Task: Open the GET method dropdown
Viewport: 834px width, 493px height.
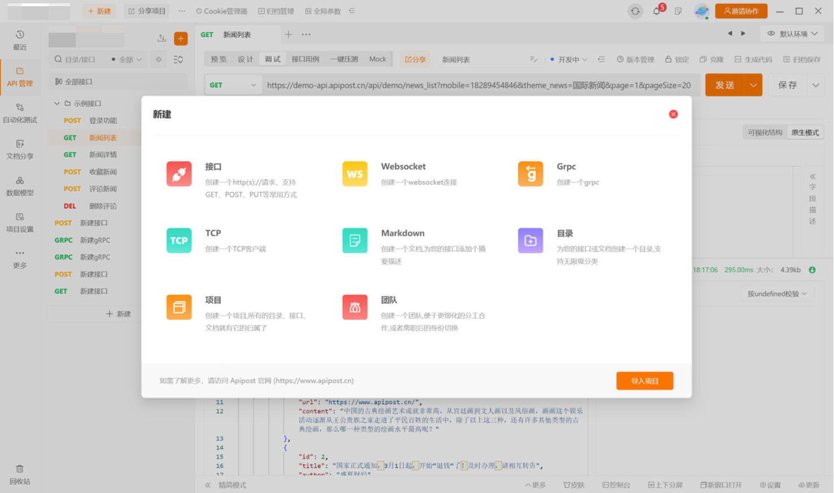Action: [x=233, y=85]
